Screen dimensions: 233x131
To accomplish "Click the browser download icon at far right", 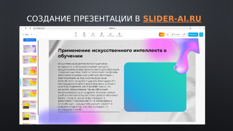I will [x=204, y=28].
